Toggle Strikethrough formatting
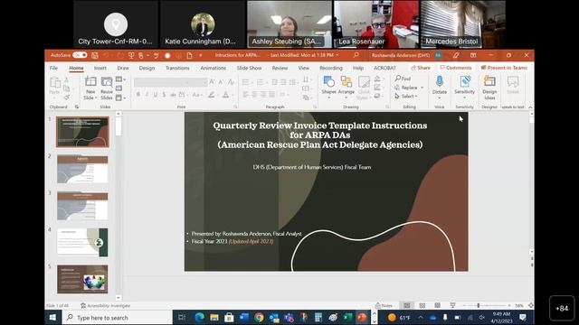 point(173,95)
